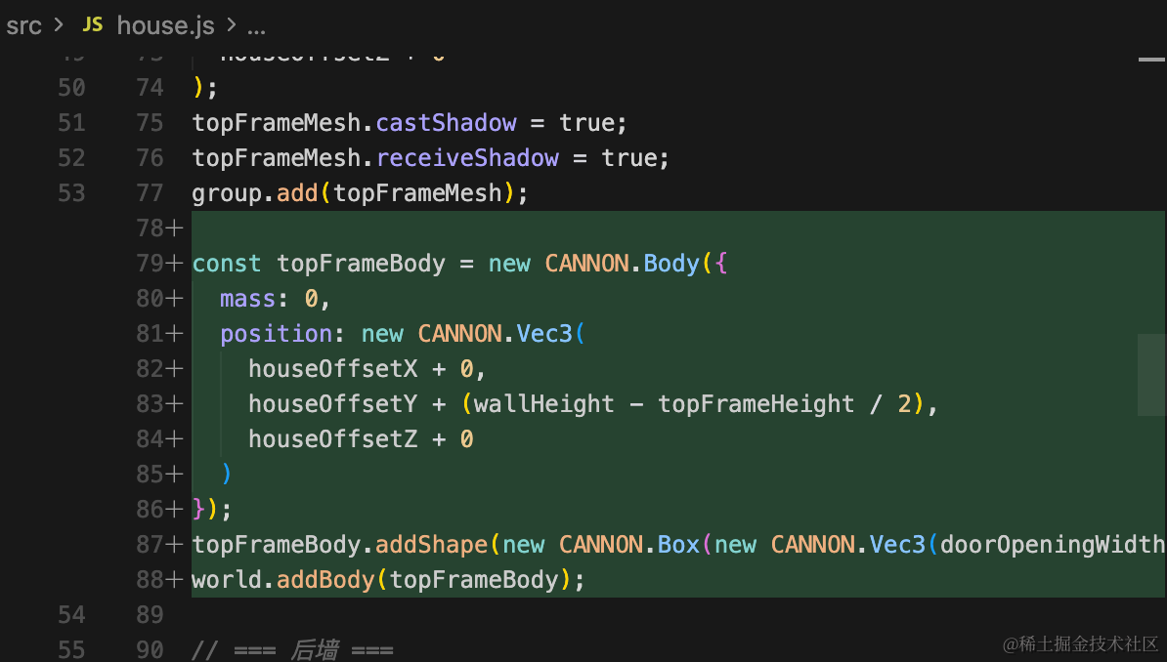Click the plus marker on empty added line 78
The image size is (1167, 662).
(x=174, y=228)
